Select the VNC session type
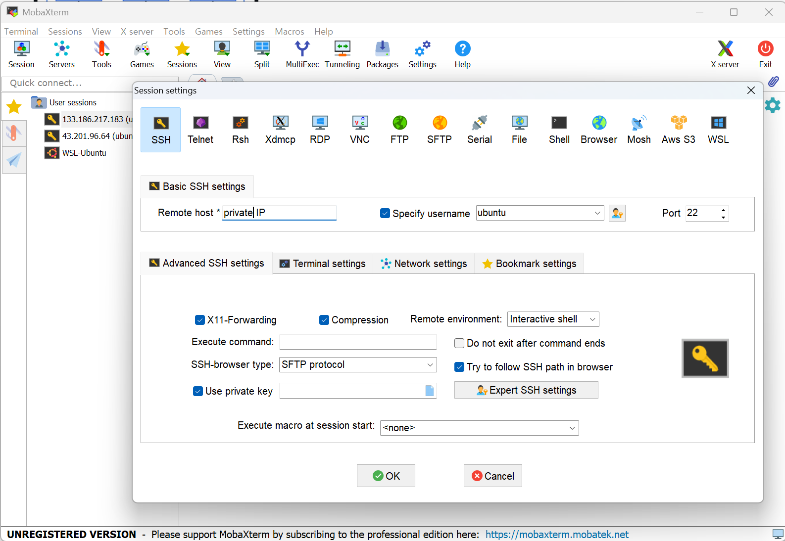785x541 pixels. coord(360,130)
